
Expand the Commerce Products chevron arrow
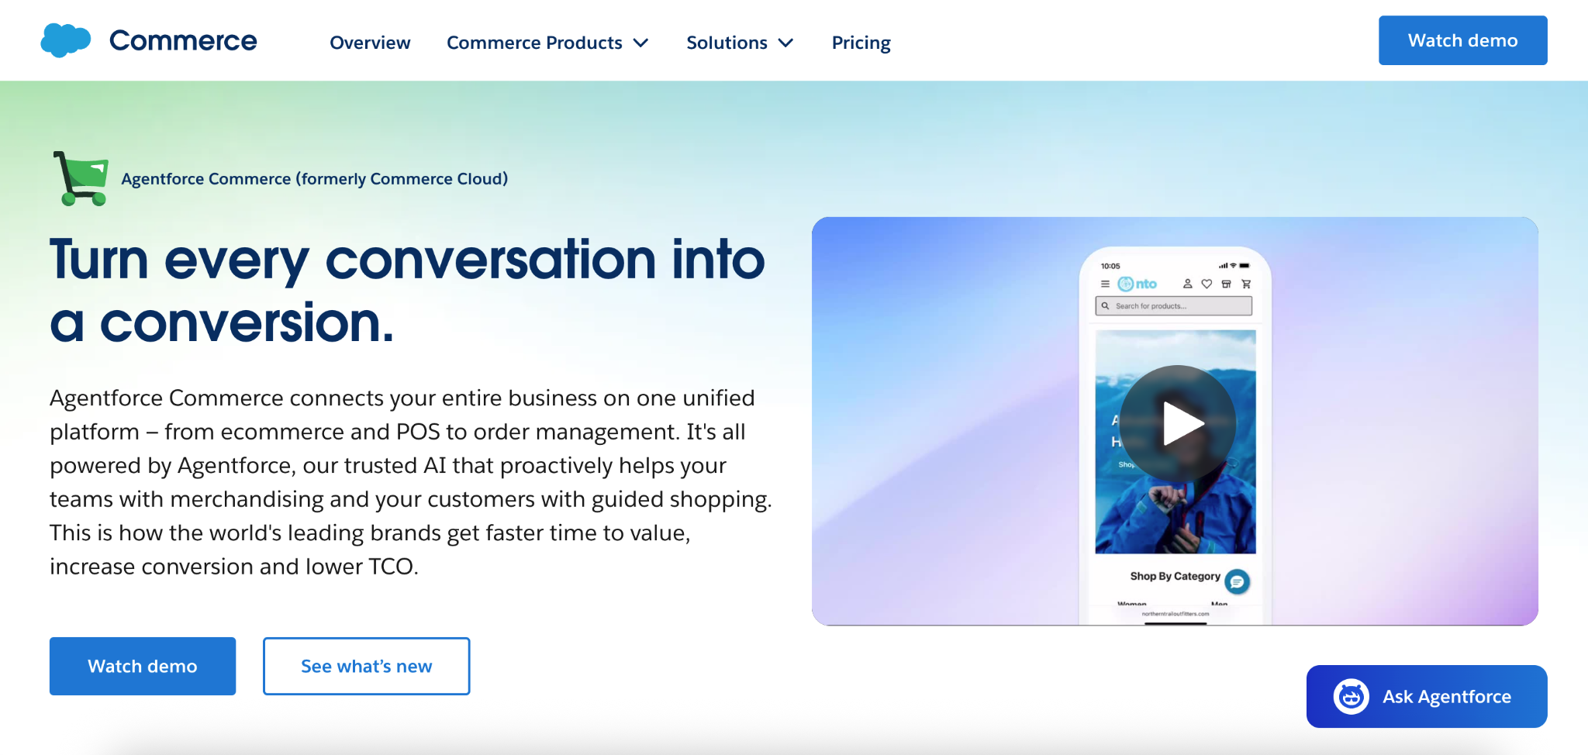click(x=640, y=43)
